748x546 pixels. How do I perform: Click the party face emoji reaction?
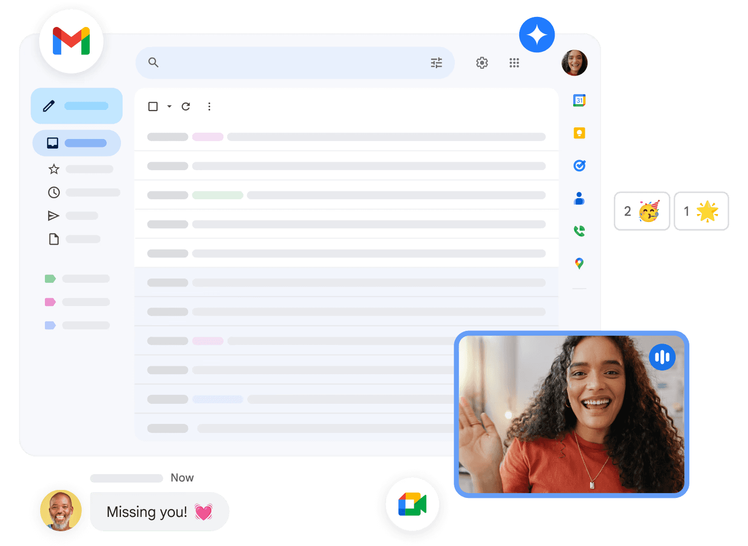(x=649, y=211)
